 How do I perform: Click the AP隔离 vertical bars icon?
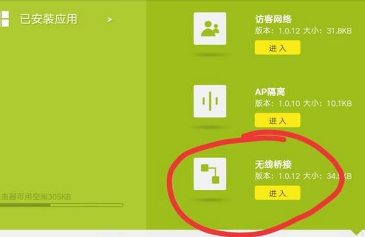[210, 101]
